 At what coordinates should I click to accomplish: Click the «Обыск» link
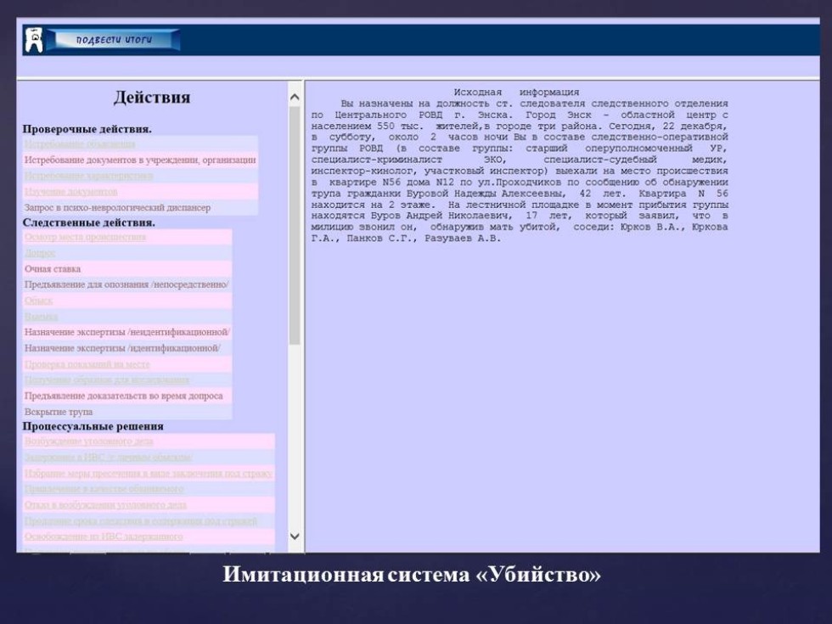[39, 301]
